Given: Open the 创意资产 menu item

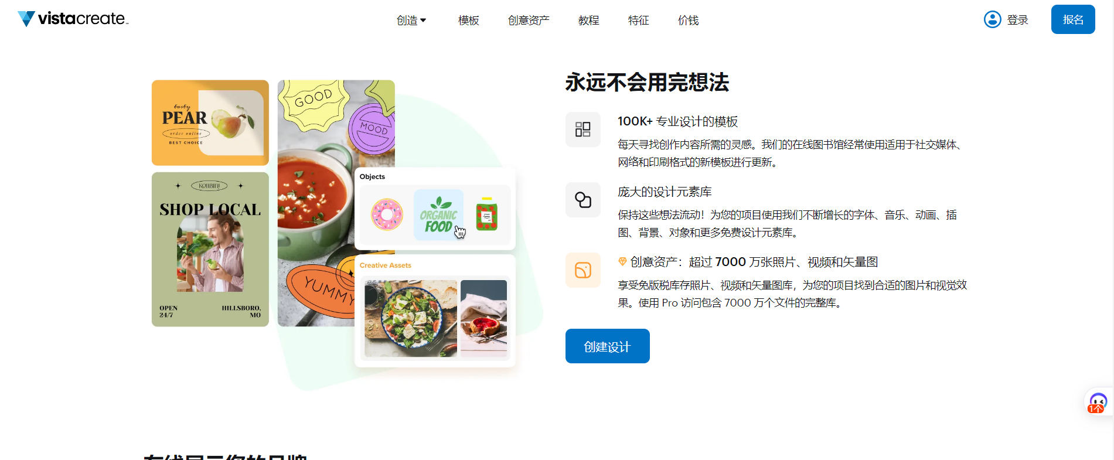Looking at the screenshot, I should coord(529,21).
